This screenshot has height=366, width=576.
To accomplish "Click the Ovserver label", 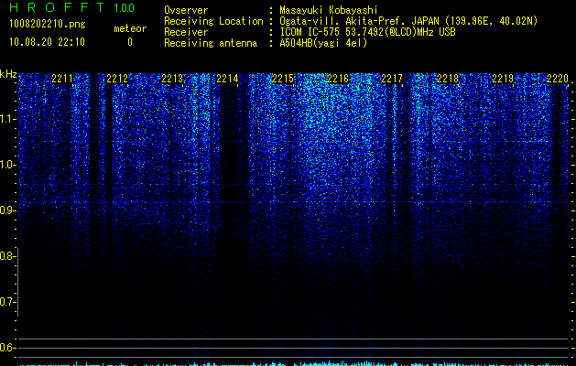I will (x=186, y=10).
